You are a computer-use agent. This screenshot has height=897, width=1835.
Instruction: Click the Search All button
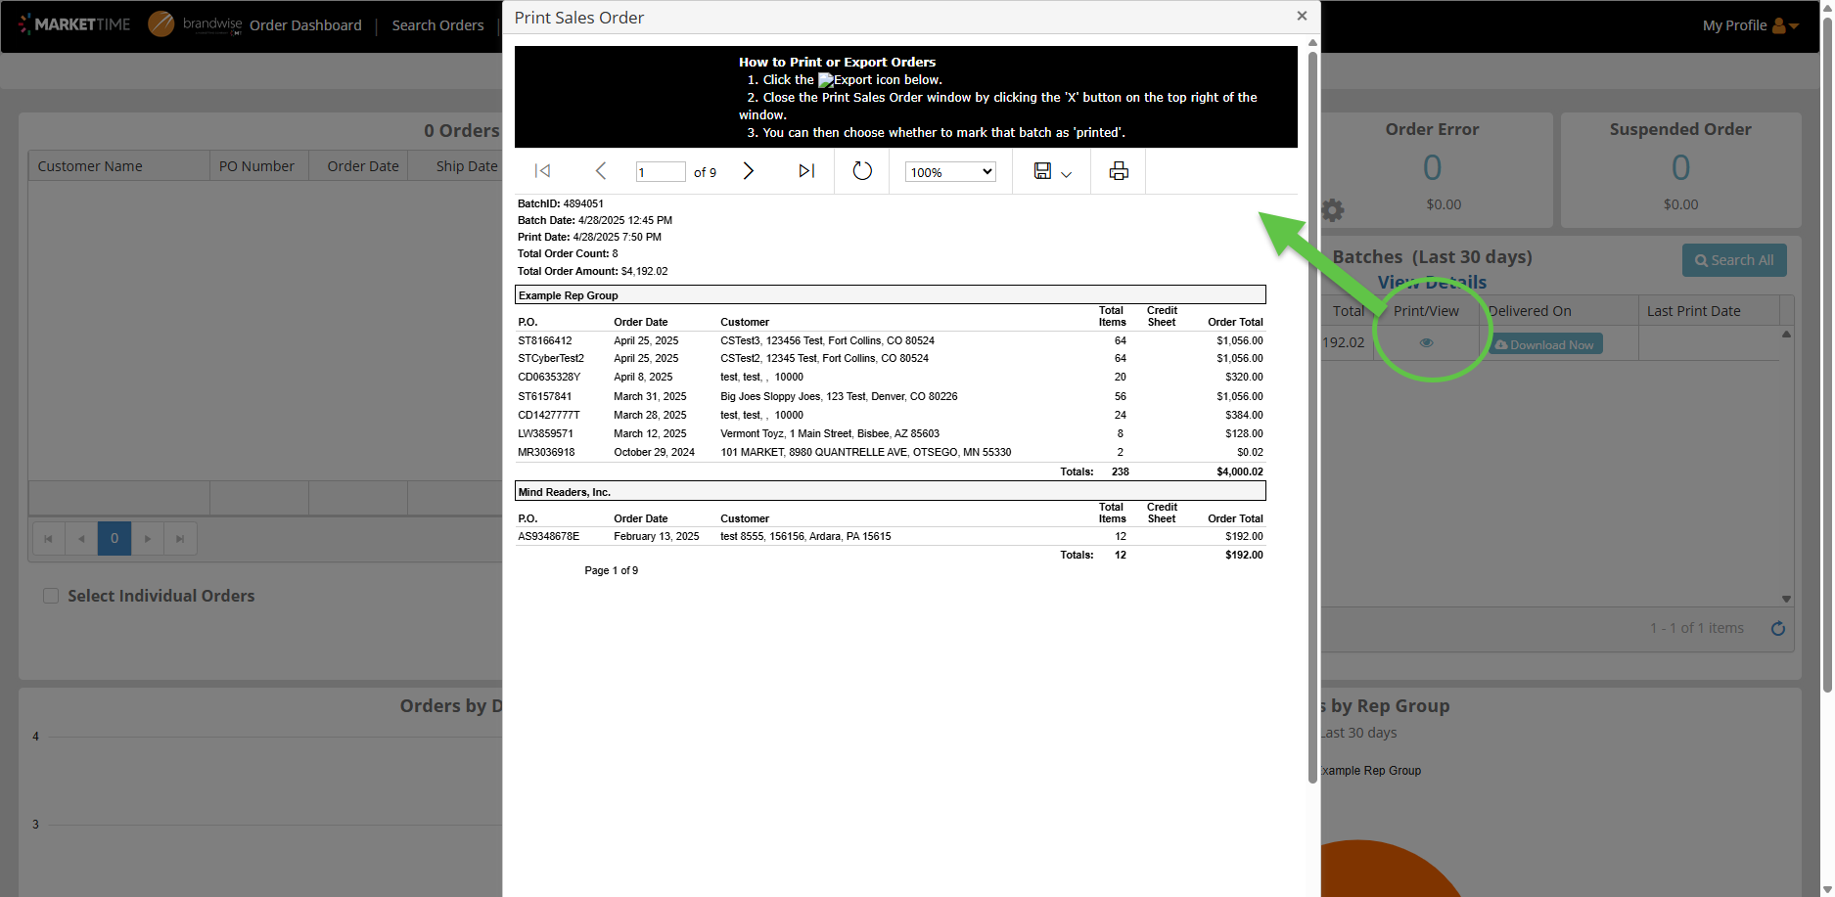point(1734,260)
